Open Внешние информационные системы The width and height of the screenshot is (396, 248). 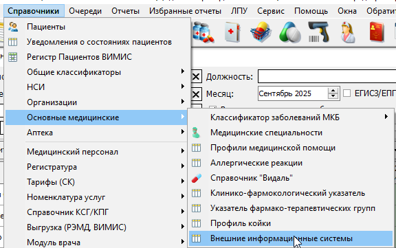tap(291, 238)
